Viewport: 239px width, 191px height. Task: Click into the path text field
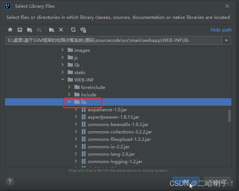coord(114,40)
